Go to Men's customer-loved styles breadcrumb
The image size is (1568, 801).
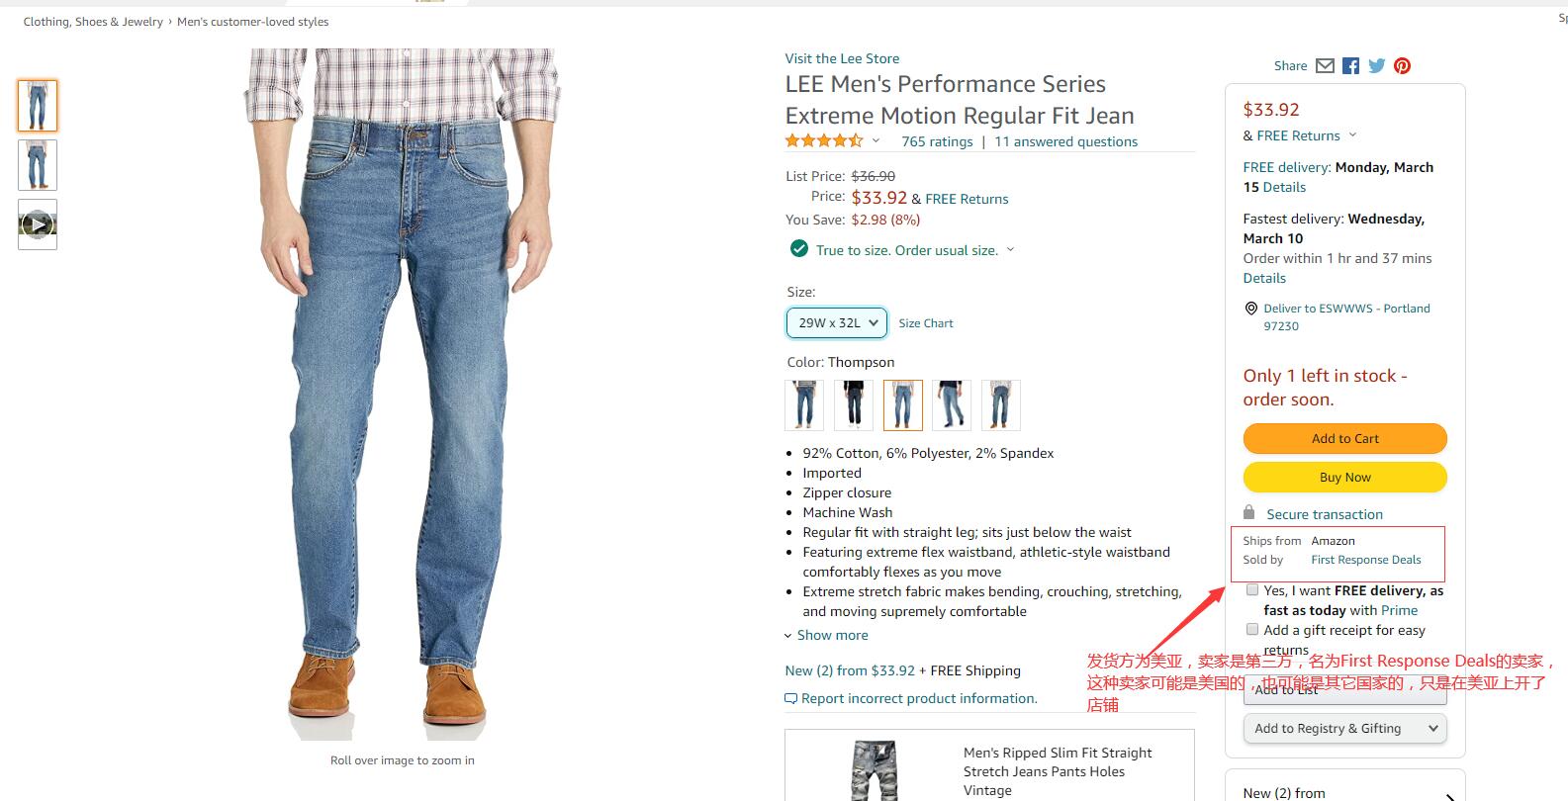point(253,22)
